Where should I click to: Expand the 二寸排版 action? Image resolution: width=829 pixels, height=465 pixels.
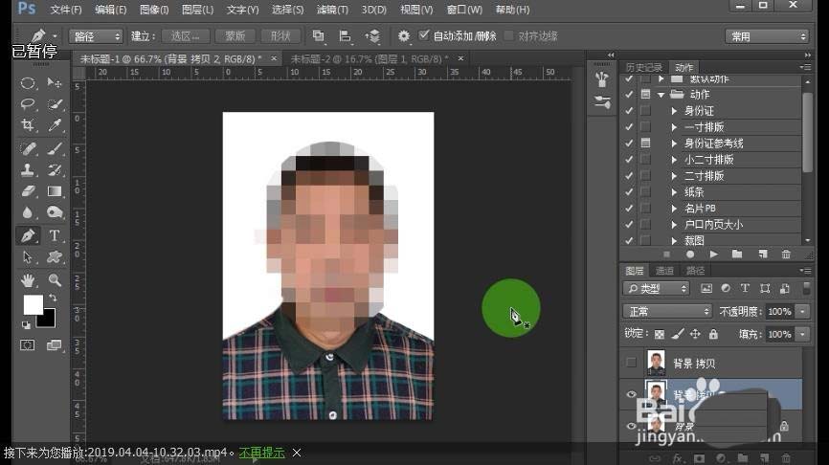pyautogui.click(x=674, y=176)
